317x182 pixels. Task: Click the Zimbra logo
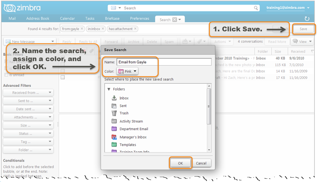(x=22, y=8)
